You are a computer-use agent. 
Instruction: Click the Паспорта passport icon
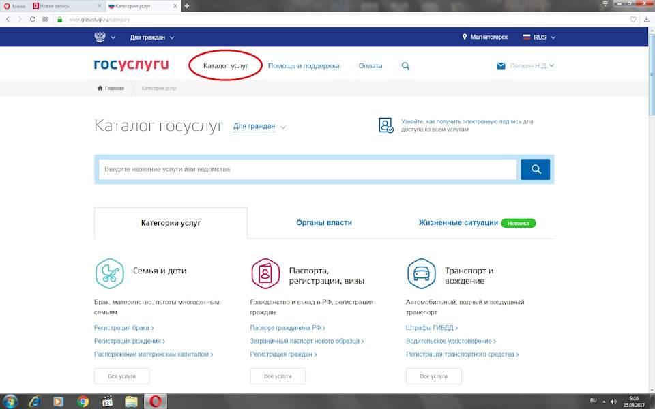coord(265,274)
